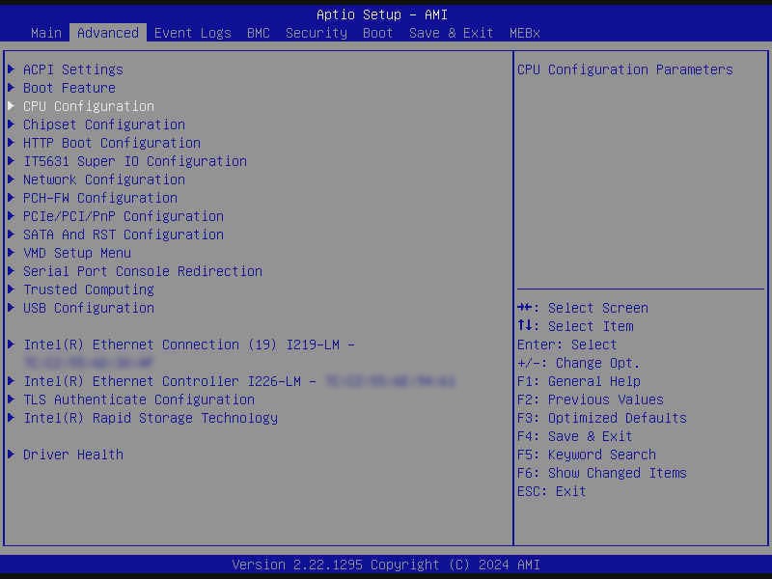This screenshot has width=772, height=579.
Task: Open Network Configuration
Action: pyautogui.click(x=103, y=179)
